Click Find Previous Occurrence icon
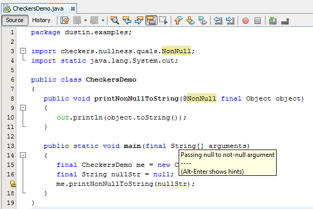 [127, 21]
